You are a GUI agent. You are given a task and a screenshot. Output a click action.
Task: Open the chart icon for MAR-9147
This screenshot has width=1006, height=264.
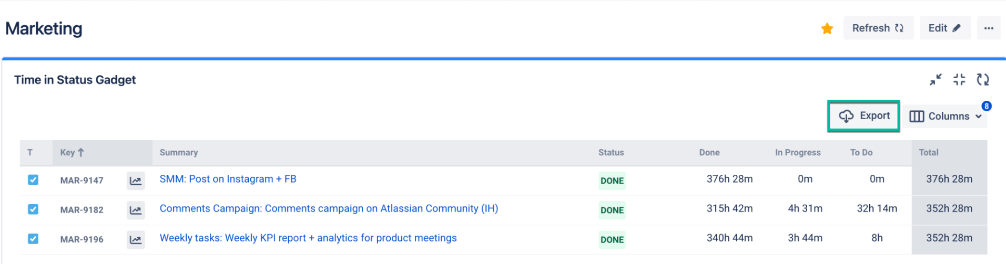[x=136, y=181]
